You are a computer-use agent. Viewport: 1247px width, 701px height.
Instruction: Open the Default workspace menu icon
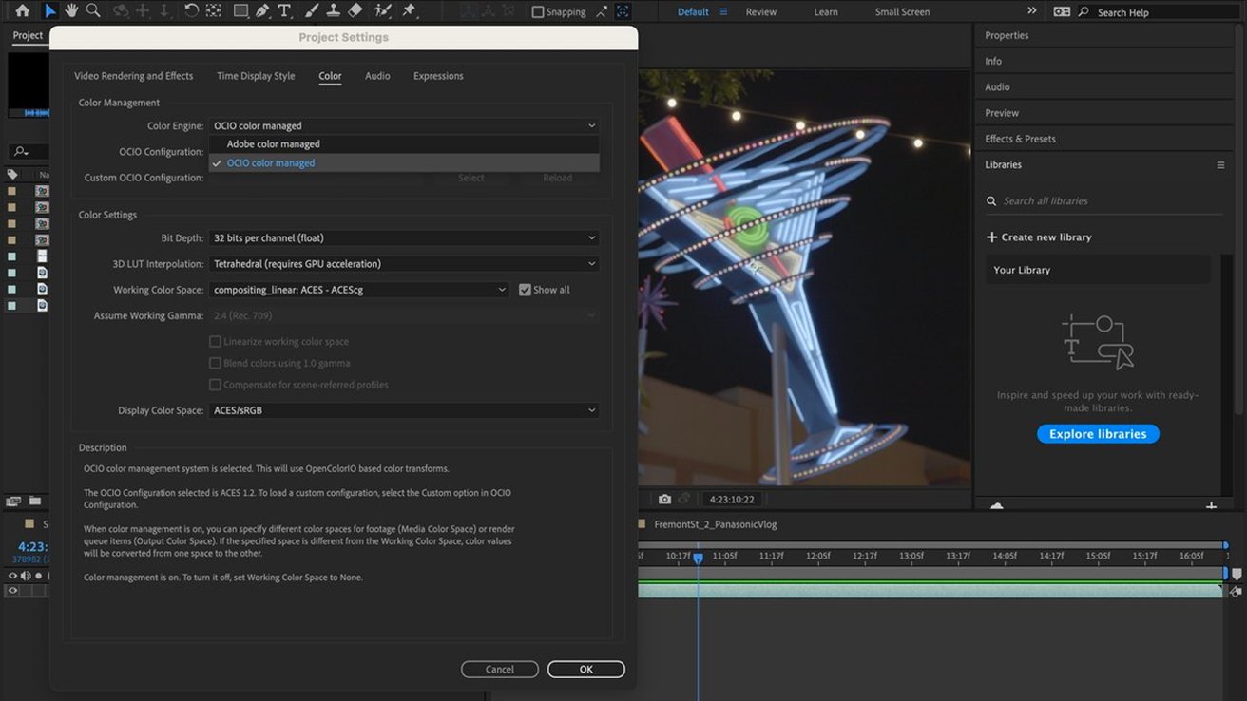[723, 12]
